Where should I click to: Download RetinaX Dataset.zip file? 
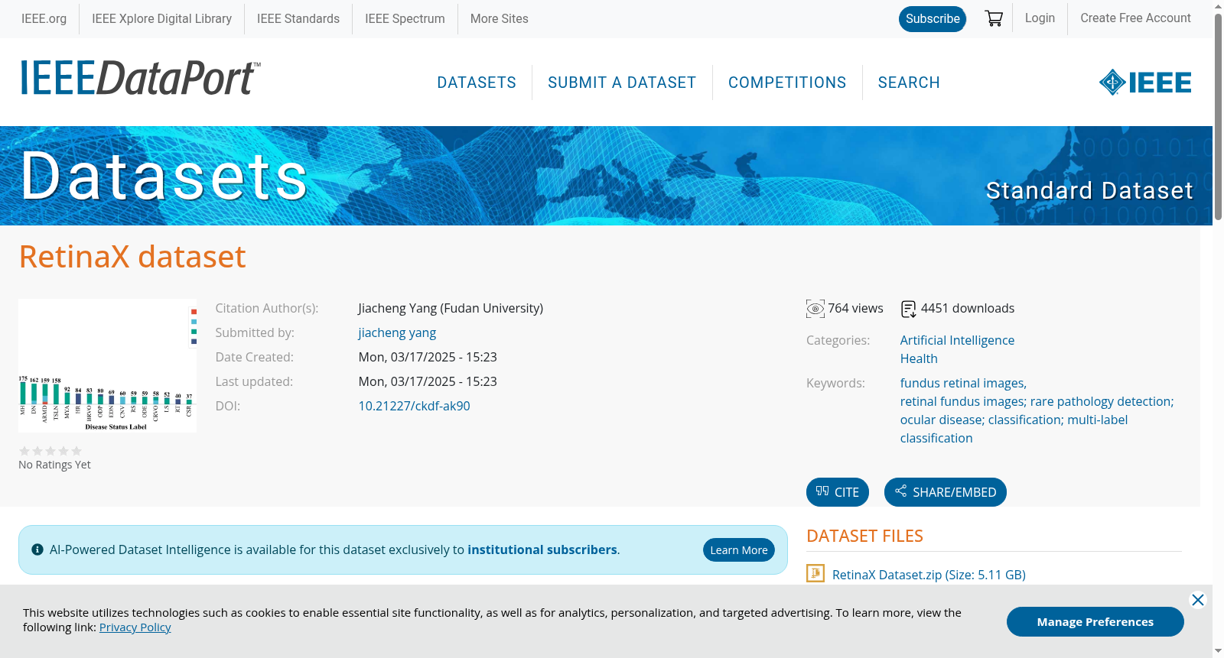[929, 575]
